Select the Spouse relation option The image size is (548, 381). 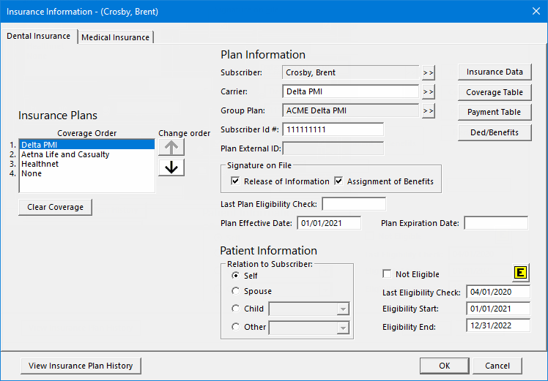[x=236, y=291]
